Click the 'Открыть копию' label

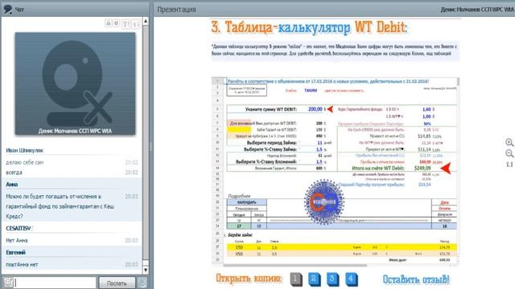click(x=249, y=279)
